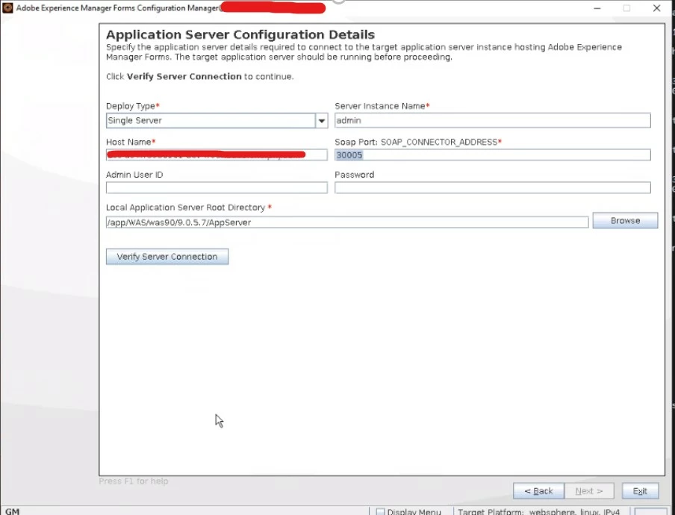Close the Configuration Manager window
Screen dimensions: 675x515
coord(656,8)
